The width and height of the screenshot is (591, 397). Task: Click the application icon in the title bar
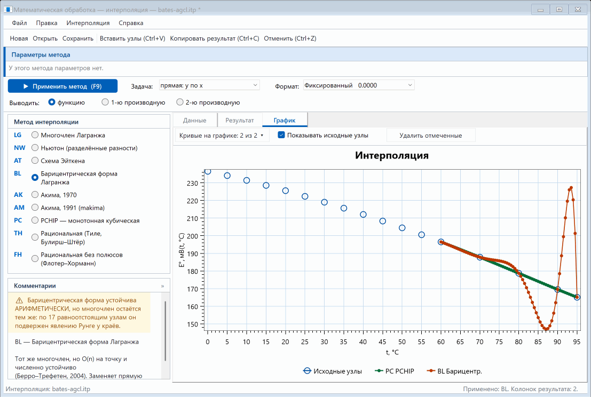click(8, 10)
